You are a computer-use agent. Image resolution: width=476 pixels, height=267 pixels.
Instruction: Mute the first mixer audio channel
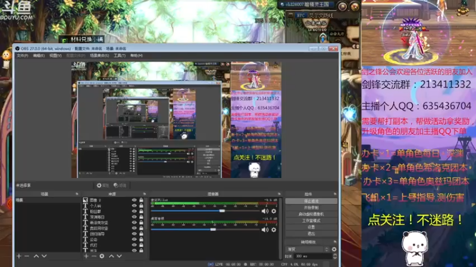click(x=265, y=211)
